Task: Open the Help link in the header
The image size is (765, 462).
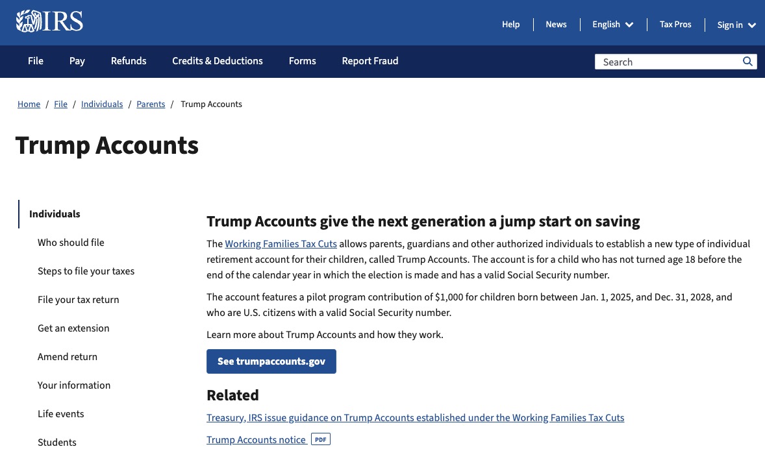Action: [510, 25]
